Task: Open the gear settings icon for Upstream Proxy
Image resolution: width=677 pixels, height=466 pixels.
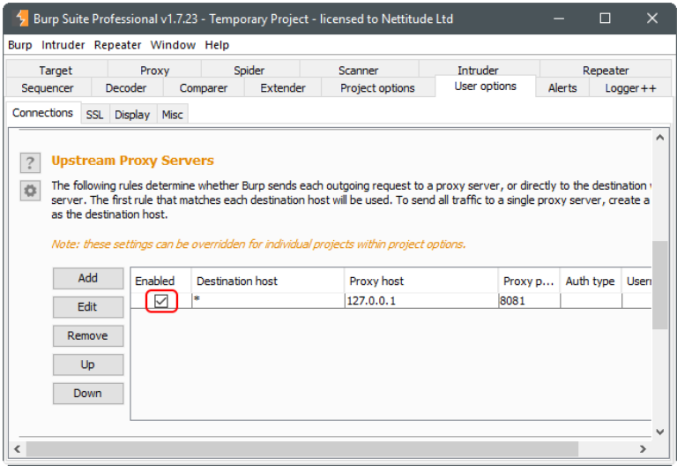Action: [31, 191]
